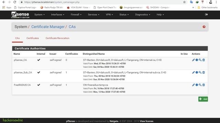The height and width of the screenshot is (123, 220).
Task: Export the key for pfsense_CA
Action: tap(200, 60)
